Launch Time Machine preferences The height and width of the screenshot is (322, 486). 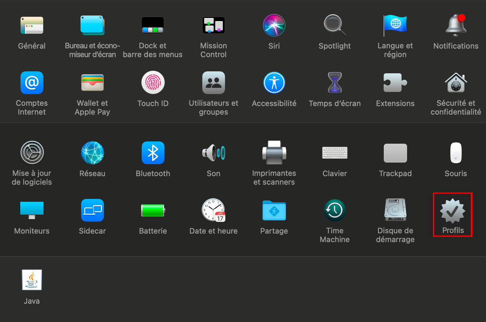click(x=335, y=211)
